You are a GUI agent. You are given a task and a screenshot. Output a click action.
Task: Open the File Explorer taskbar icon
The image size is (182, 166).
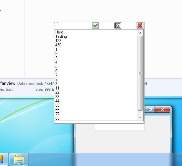coord(19,159)
